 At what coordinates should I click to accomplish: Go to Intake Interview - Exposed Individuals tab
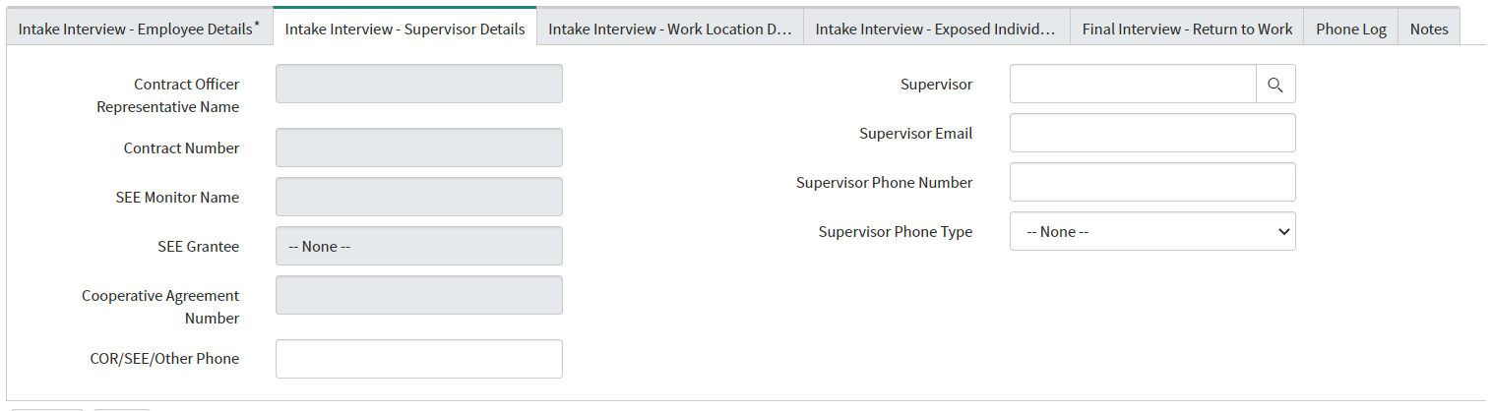click(935, 29)
